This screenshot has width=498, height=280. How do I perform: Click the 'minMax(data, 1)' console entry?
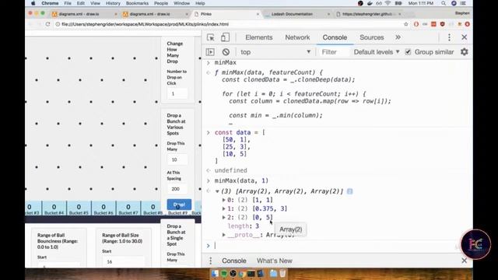tap(241, 180)
